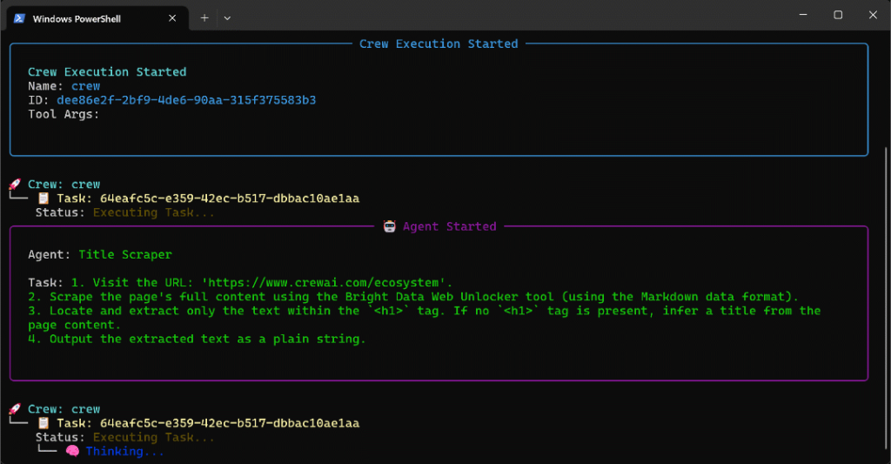Viewport: 891px width, 464px height.
Task: Click the rocket icon beside second Crew line
Action: (x=15, y=409)
